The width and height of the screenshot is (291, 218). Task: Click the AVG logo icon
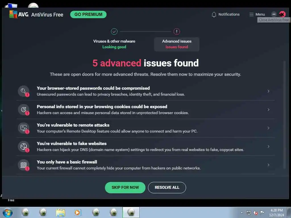[x=13, y=14]
